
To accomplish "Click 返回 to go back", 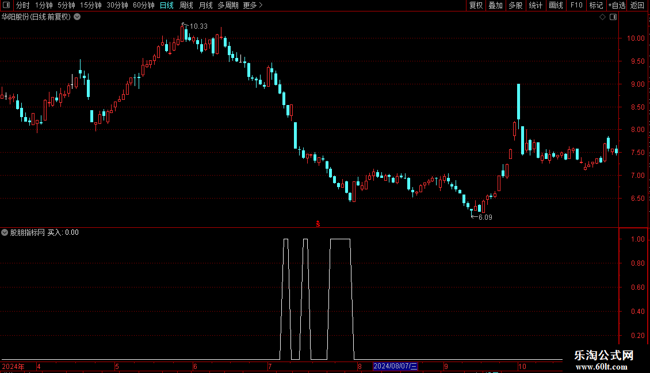I will [x=637, y=5].
